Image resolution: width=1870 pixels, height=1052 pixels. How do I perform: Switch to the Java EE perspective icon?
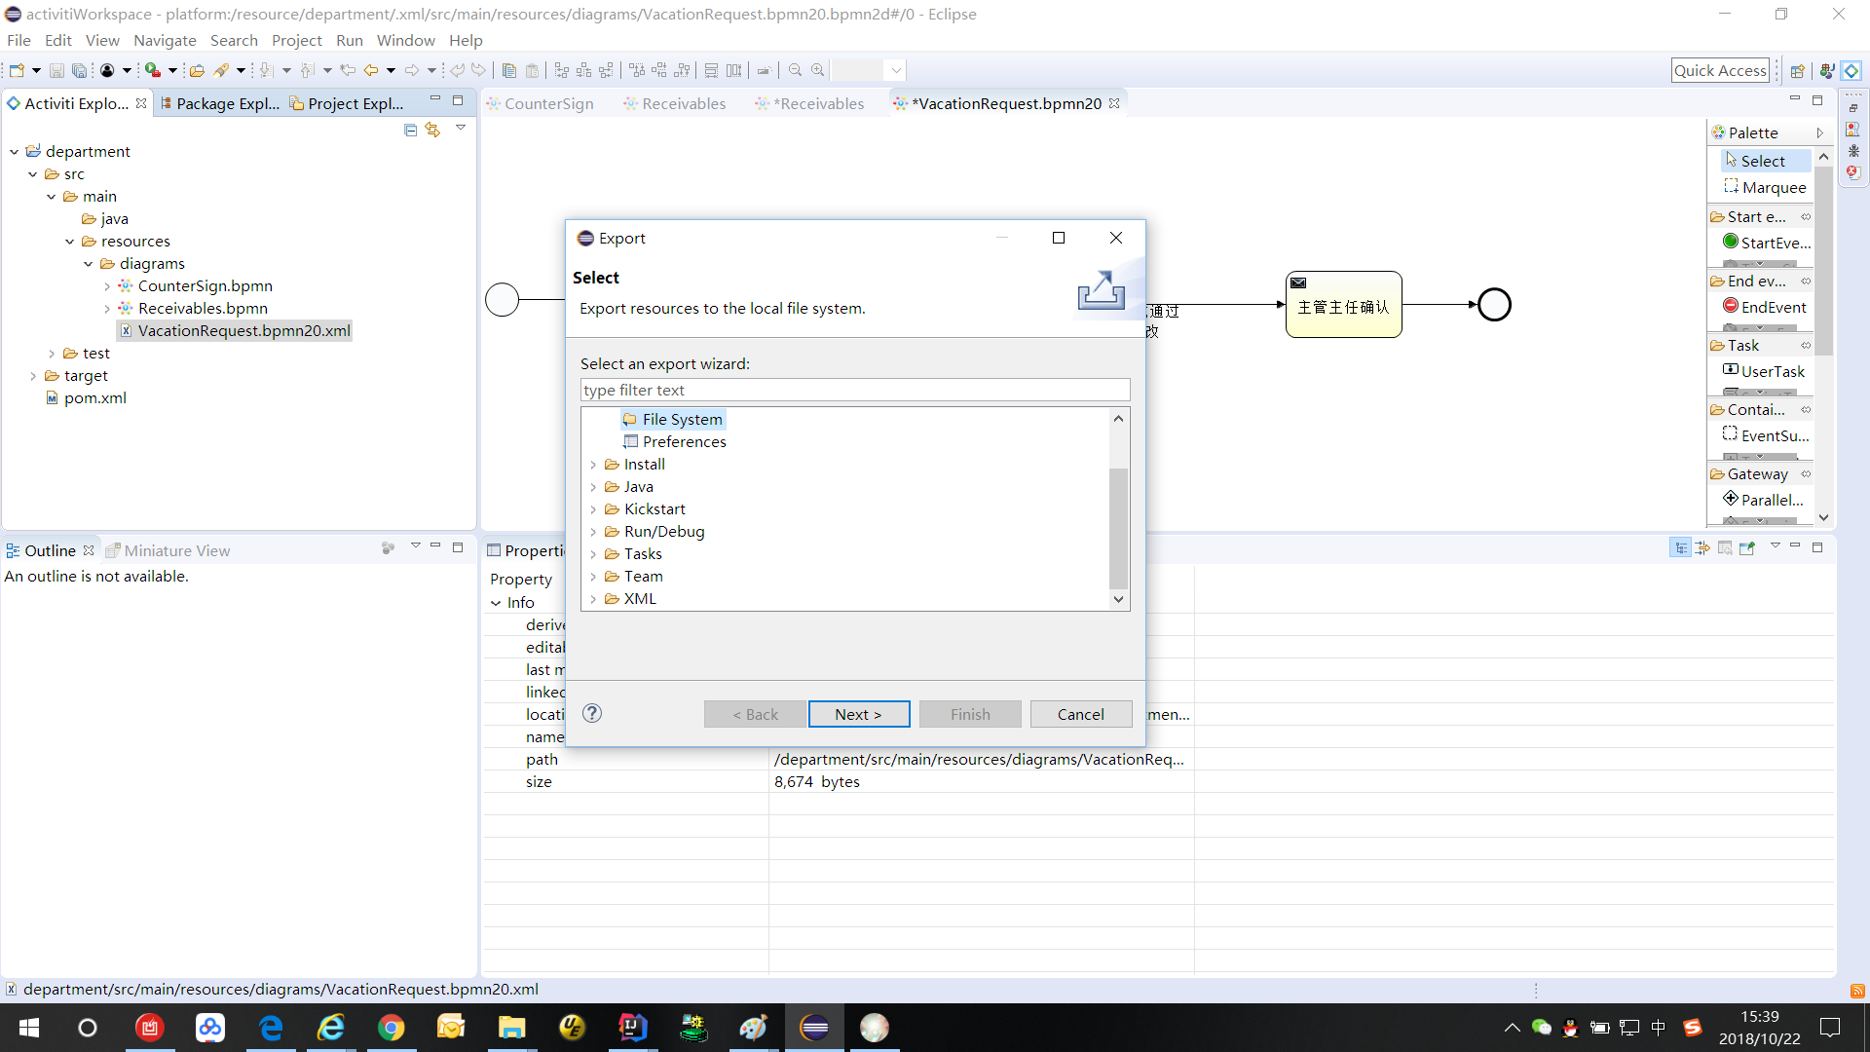pyautogui.click(x=1826, y=70)
